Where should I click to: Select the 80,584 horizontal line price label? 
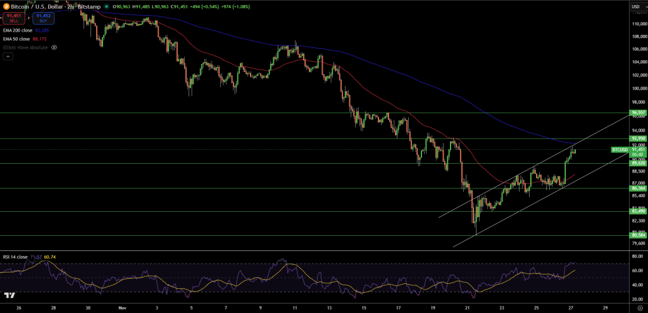click(637, 235)
